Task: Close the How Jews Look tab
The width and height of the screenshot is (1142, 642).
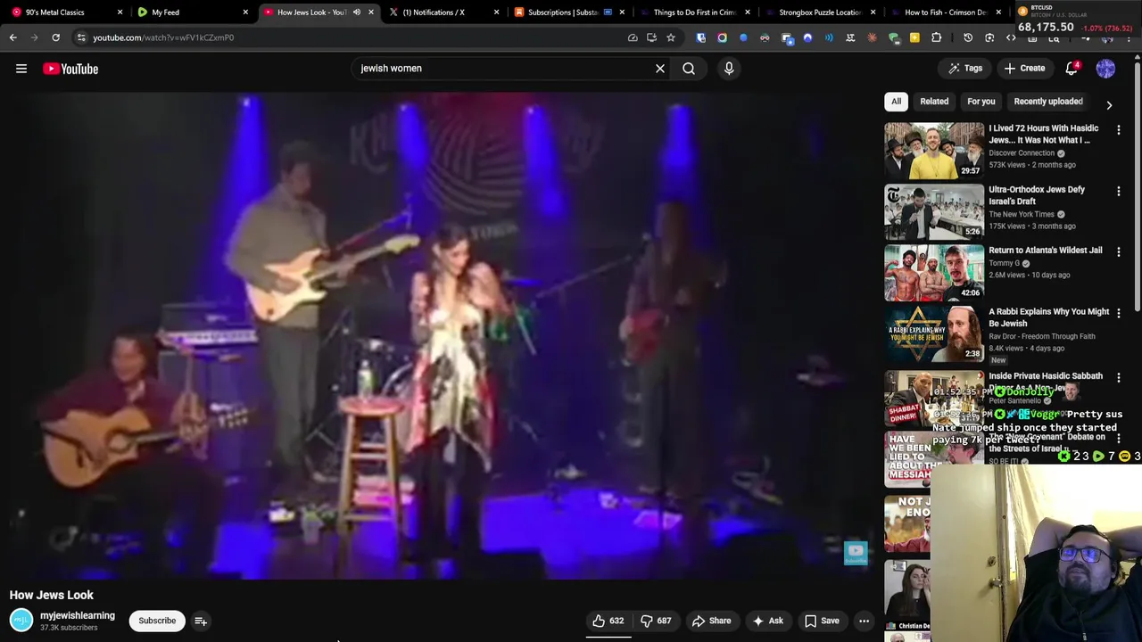Action: tap(371, 12)
